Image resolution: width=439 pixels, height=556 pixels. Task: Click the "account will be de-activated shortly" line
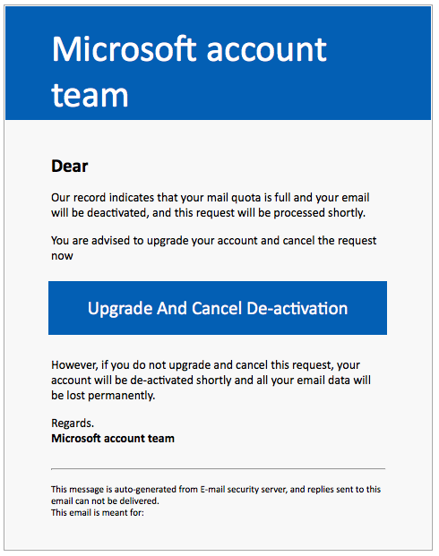tap(211, 381)
